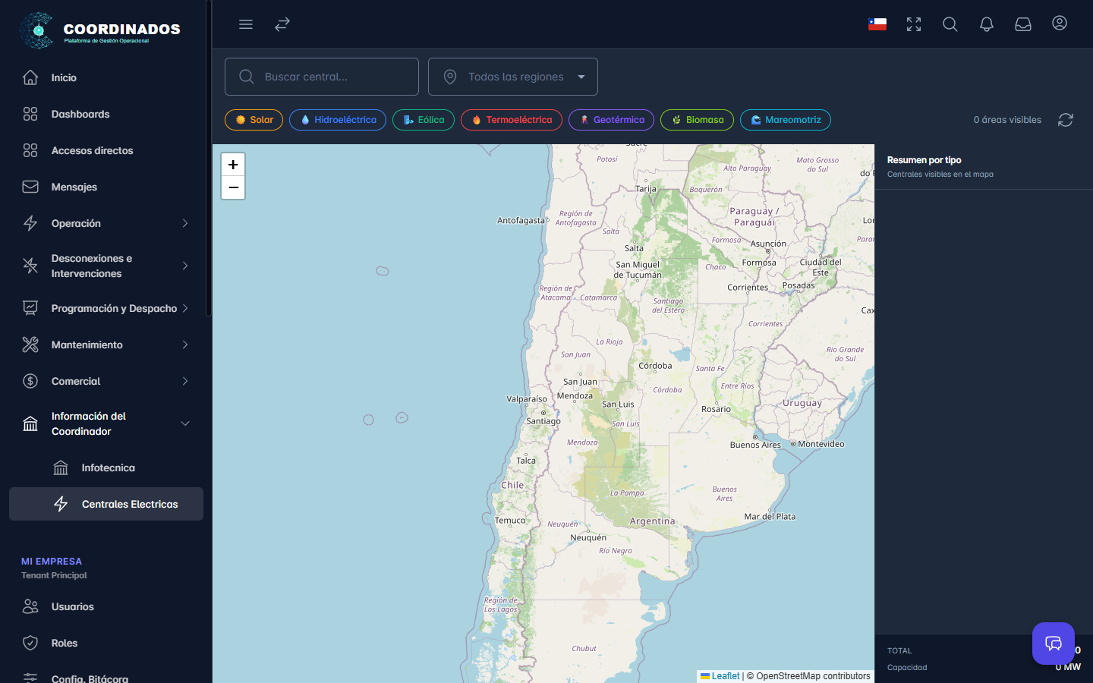Toggle the Geotérmica plant filter
1093x683 pixels.
pos(612,120)
